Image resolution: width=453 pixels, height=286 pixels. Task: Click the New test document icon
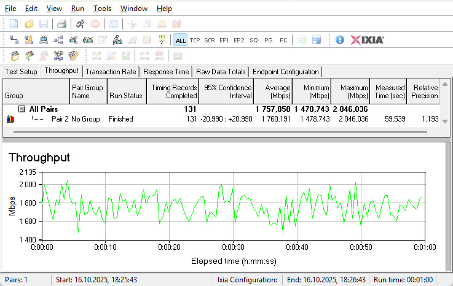point(14,24)
